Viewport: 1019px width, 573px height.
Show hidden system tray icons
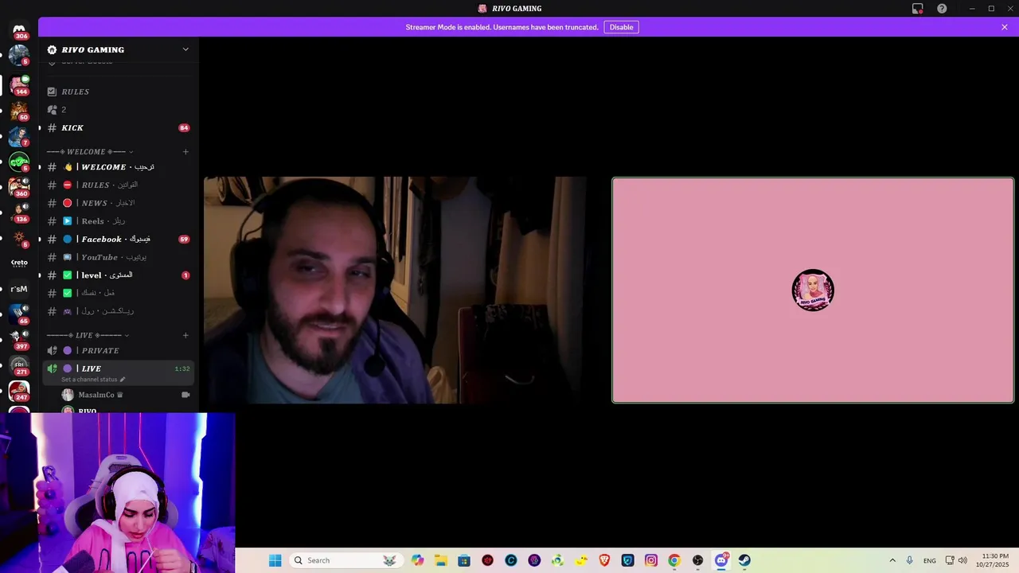892,560
